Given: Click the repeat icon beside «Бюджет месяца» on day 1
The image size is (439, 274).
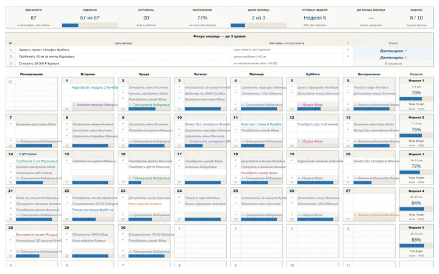Looking at the screenshot, I should point(74,105).
